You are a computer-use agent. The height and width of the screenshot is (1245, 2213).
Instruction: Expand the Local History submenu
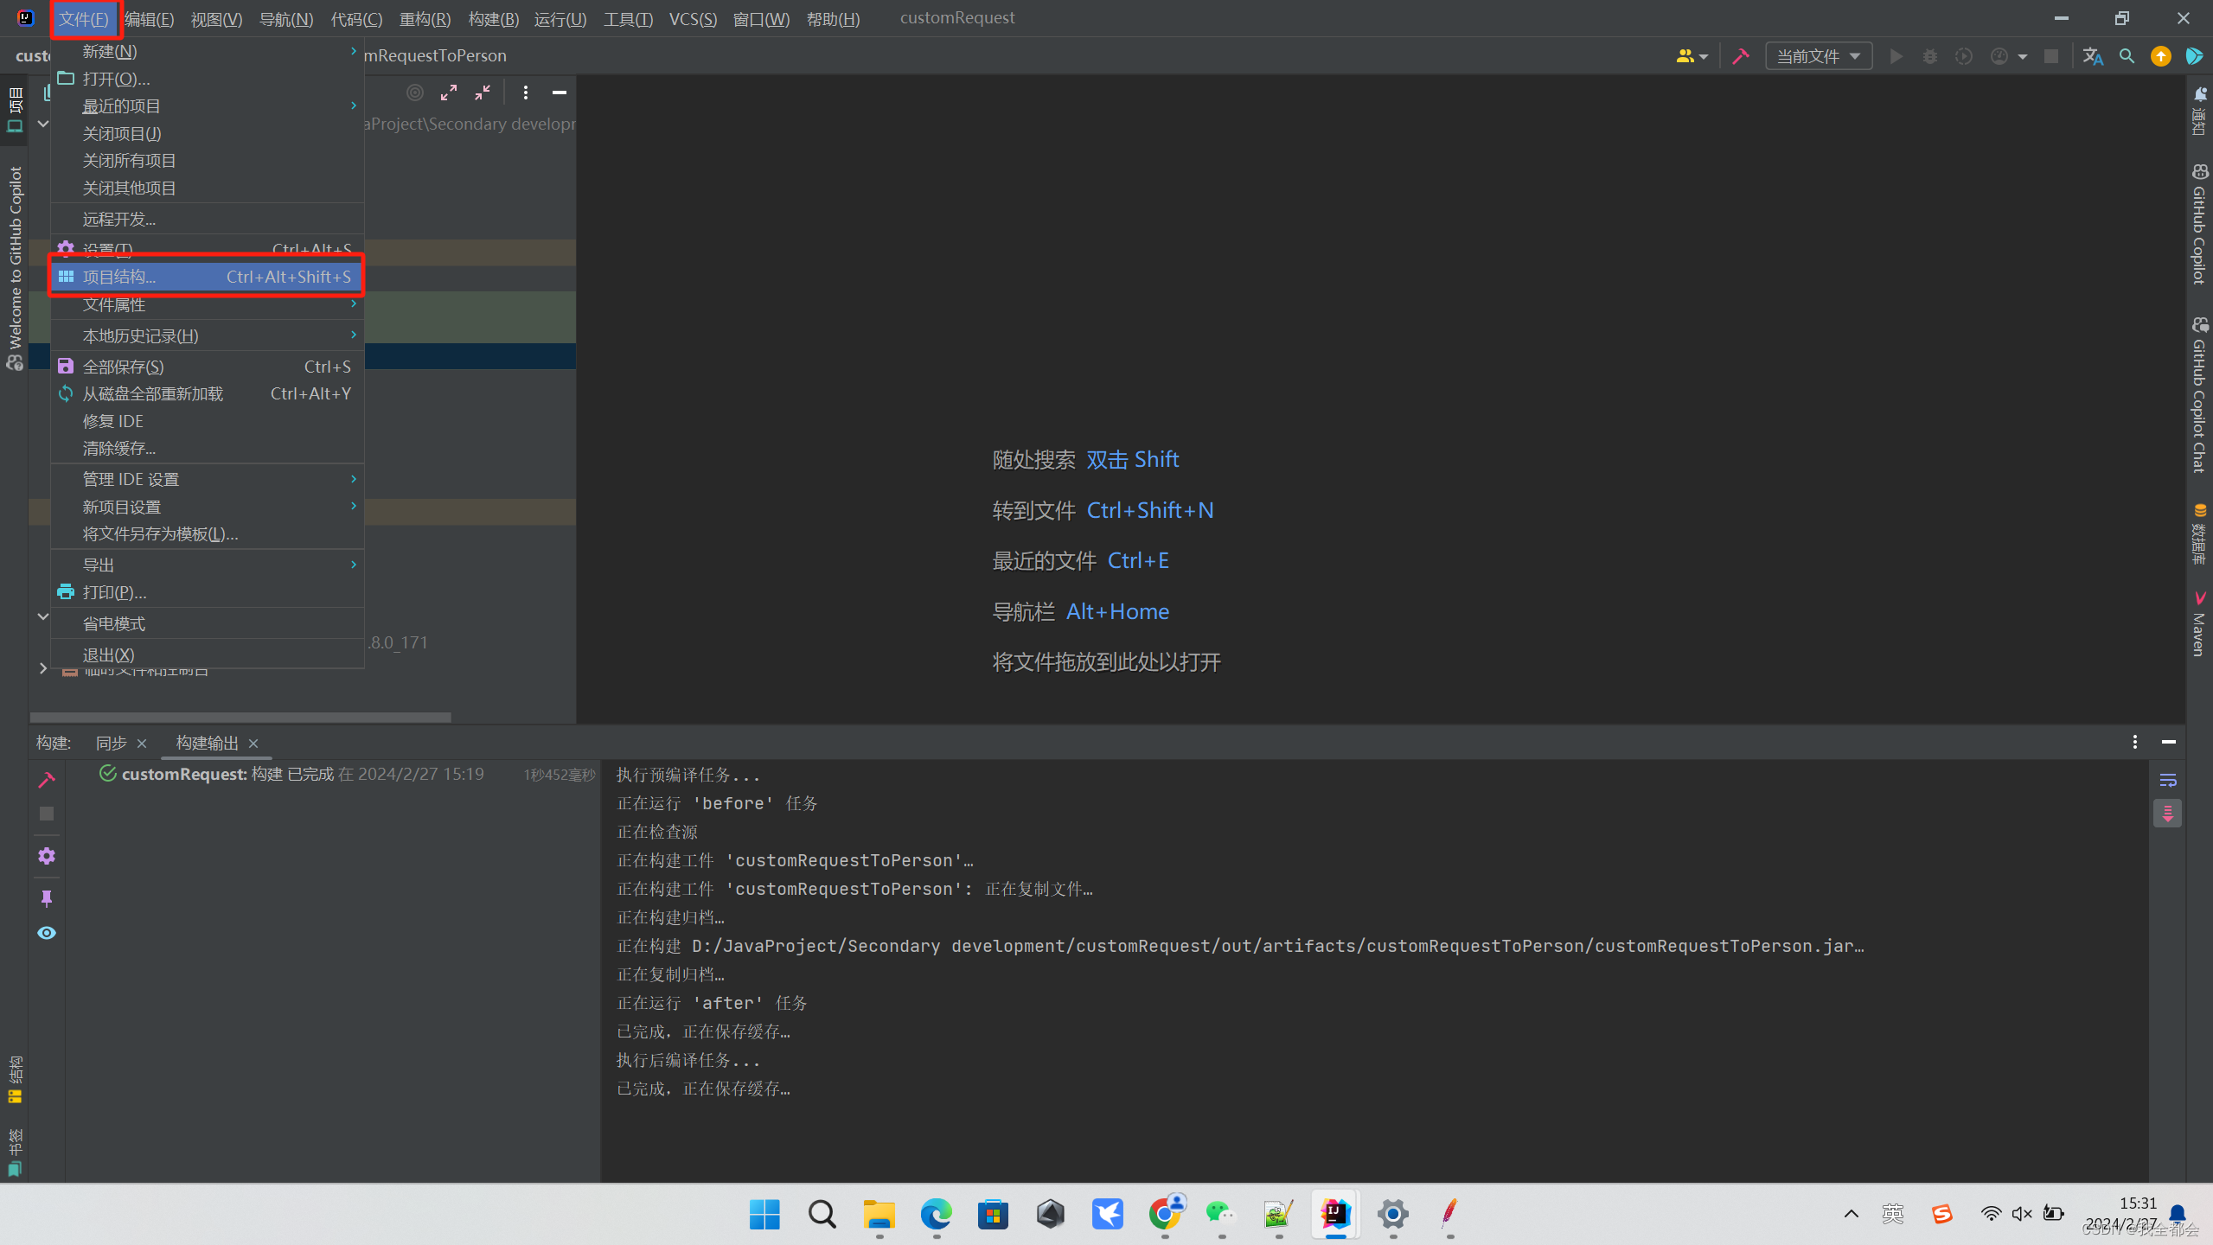[x=208, y=335]
